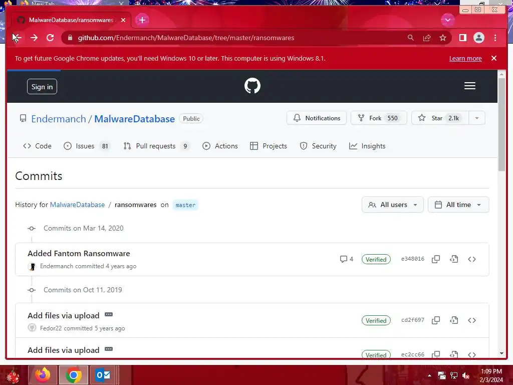Fork the repository with Fork button
Screen dimensions: 513x385
click(379, 118)
